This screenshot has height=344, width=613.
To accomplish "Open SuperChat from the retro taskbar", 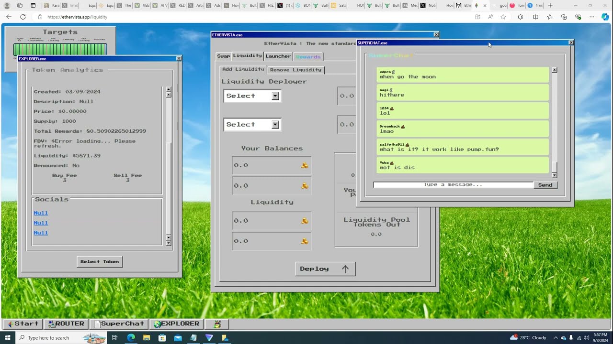I will click(119, 324).
